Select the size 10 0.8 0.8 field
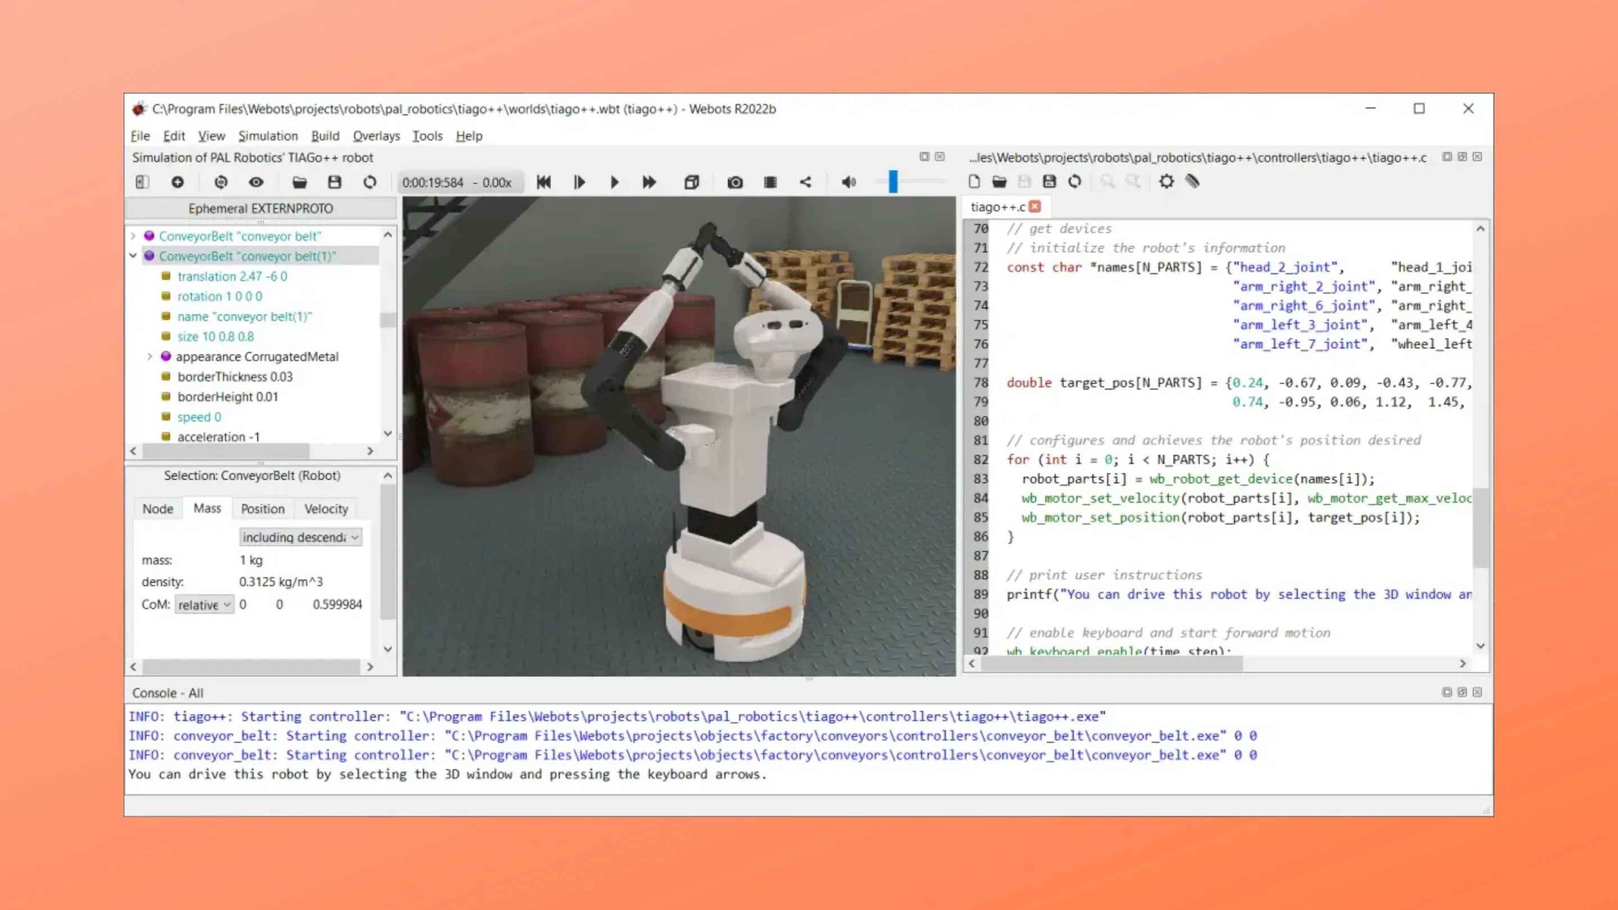The height and width of the screenshot is (910, 1618). click(215, 336)
